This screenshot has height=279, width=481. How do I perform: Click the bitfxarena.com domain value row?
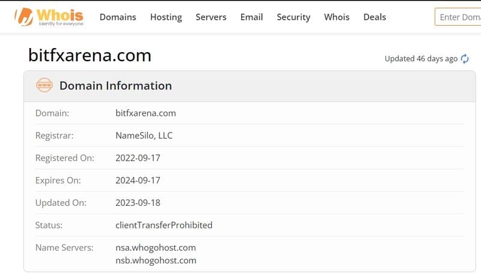[x=250, y=113]
